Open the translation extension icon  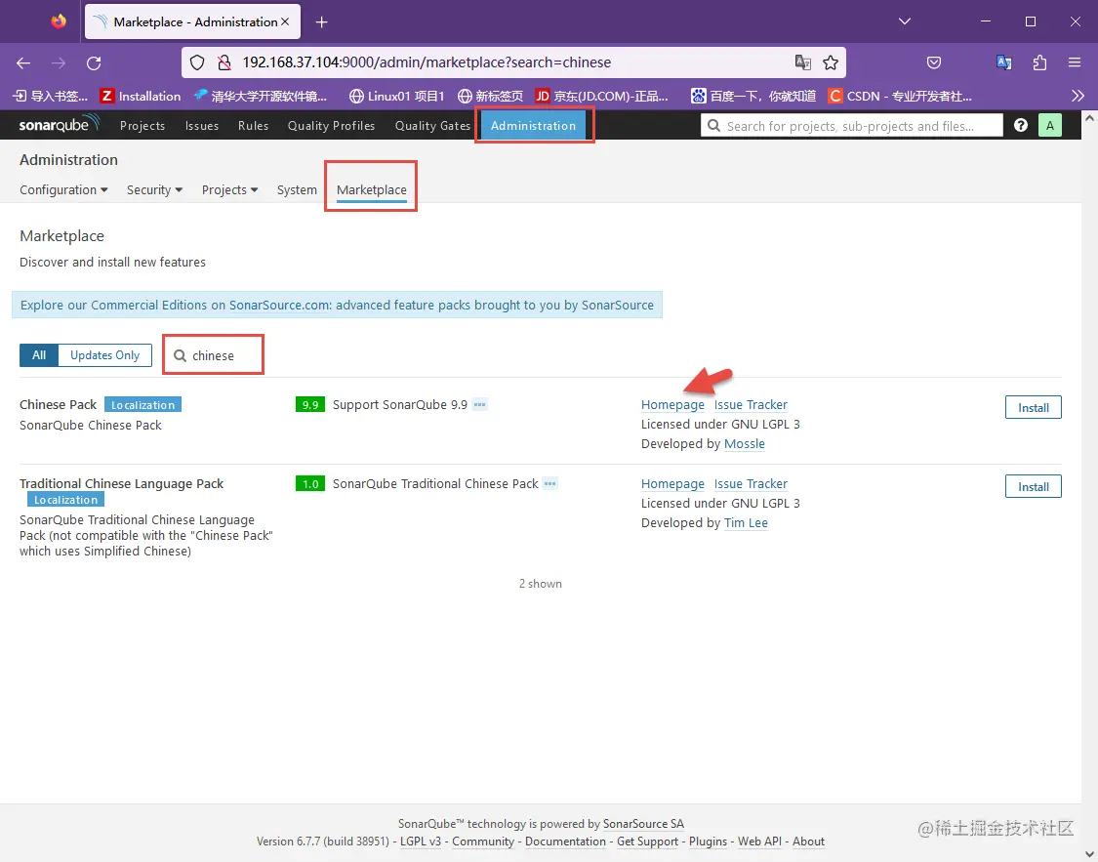1004,62
